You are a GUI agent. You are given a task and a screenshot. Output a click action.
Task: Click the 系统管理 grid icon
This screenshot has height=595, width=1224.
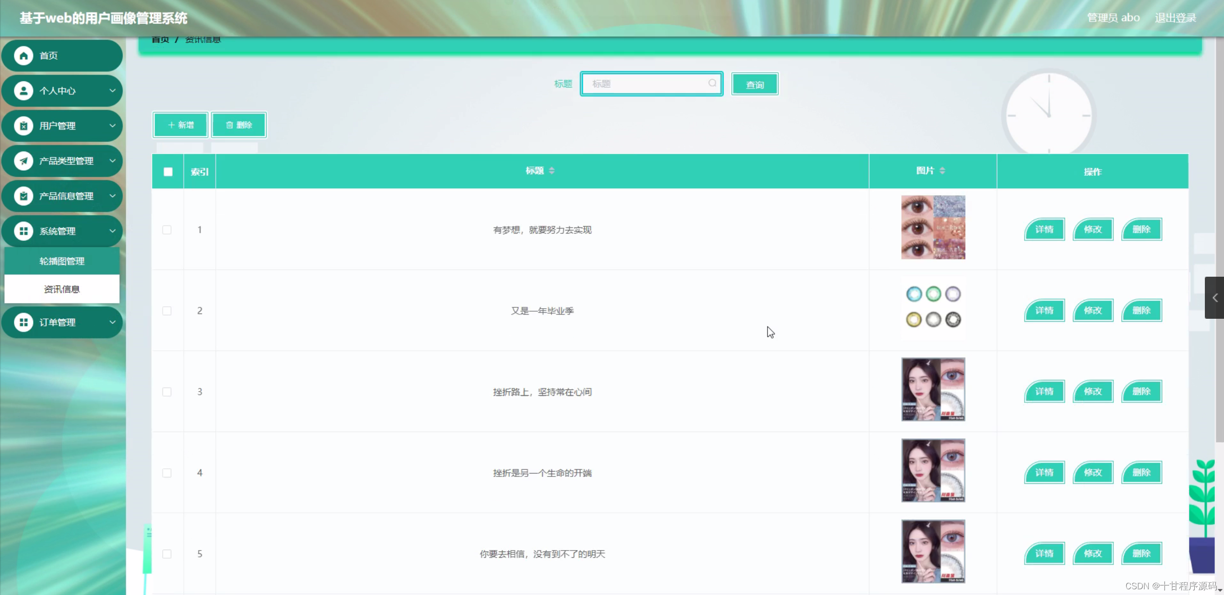click(23, 231)
